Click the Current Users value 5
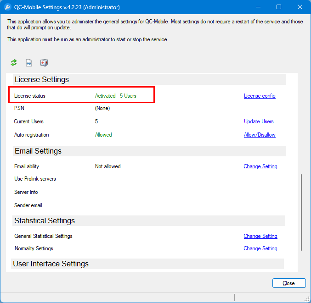 coord(96,121)
